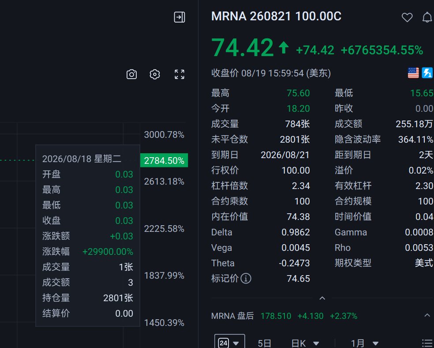The image size is (434, 348).
Task: Click the highlighted 2784.50% axis marker
Action: click(x=164, y=160)
